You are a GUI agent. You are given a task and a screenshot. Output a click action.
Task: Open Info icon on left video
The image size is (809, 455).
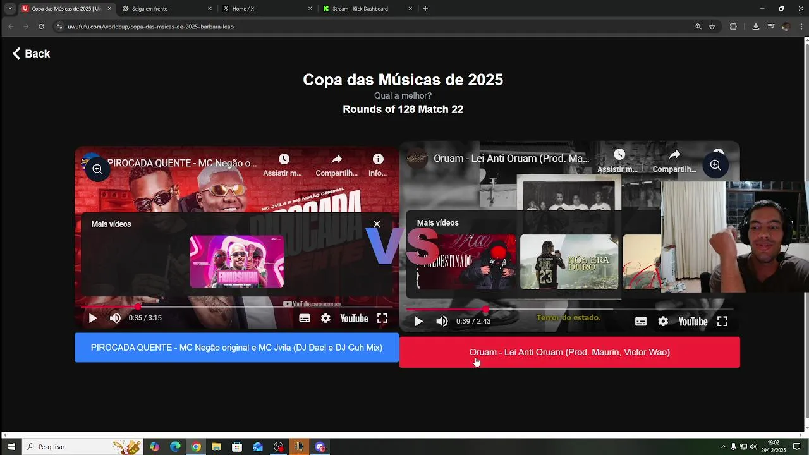tap(378, 166)
